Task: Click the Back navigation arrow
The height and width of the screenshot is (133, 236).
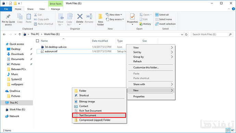Action: click(x=4, y=35)
